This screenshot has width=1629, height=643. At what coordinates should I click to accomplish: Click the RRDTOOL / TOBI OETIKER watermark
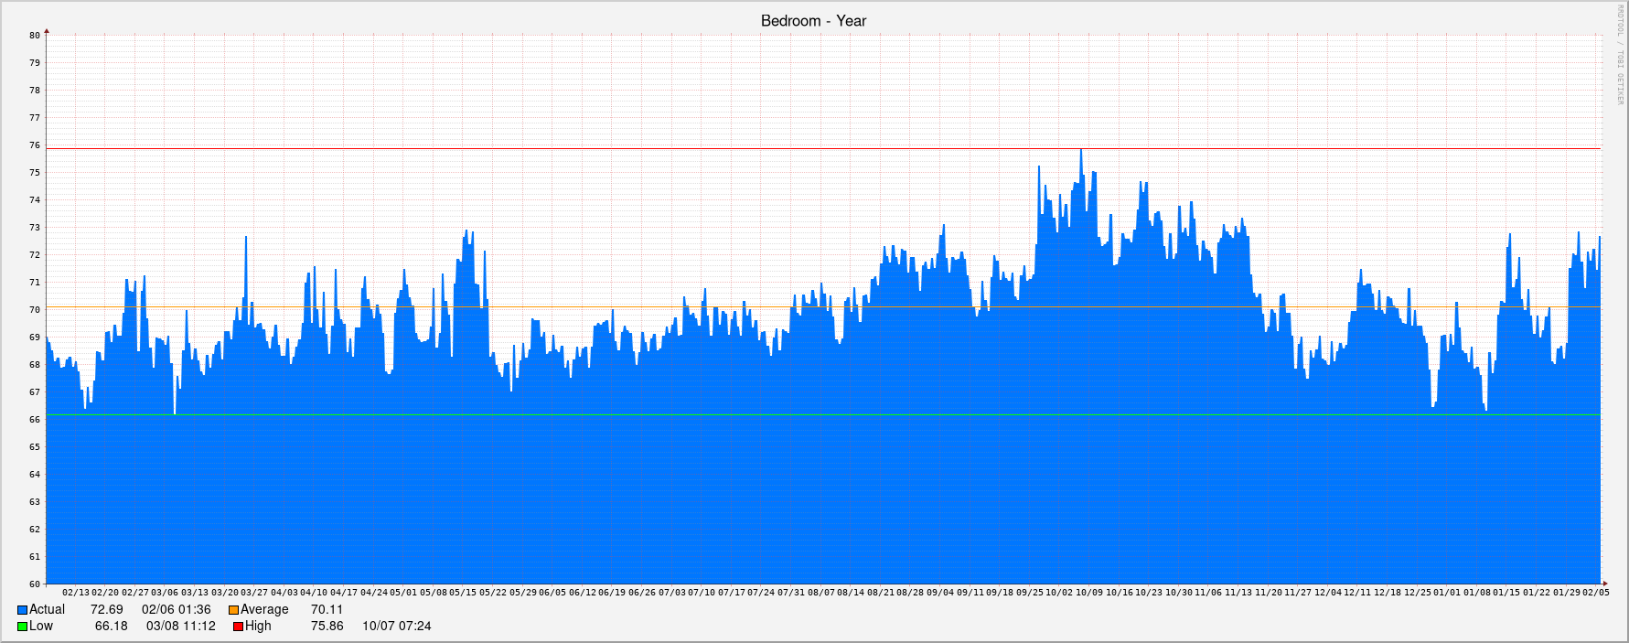tap(1619, 55)
